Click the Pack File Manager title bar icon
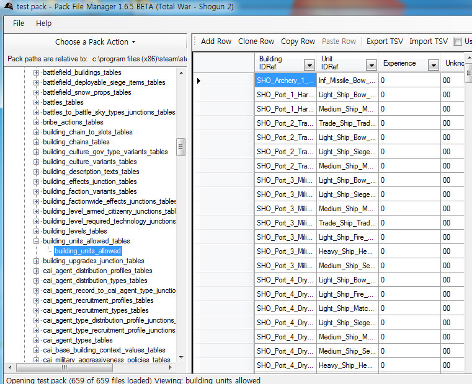The height and width of the screenshot is (384, 472). [9, 6]
